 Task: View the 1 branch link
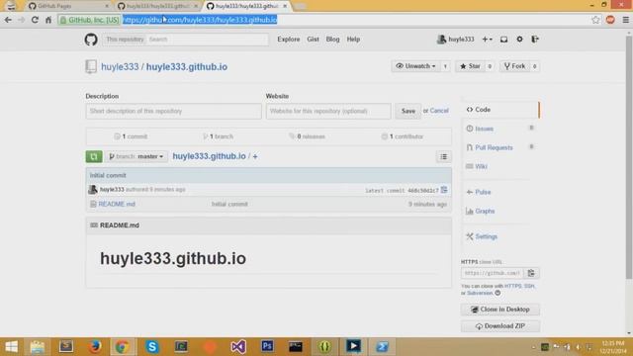point(218,136)
